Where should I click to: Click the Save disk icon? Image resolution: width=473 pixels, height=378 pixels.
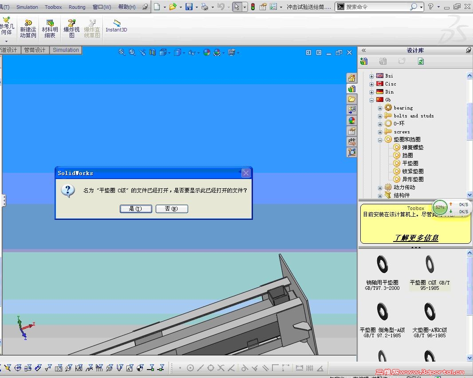pos(189,7)
